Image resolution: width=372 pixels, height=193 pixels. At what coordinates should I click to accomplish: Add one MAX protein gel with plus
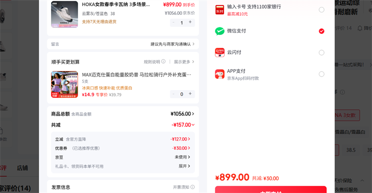click(190, 94)
